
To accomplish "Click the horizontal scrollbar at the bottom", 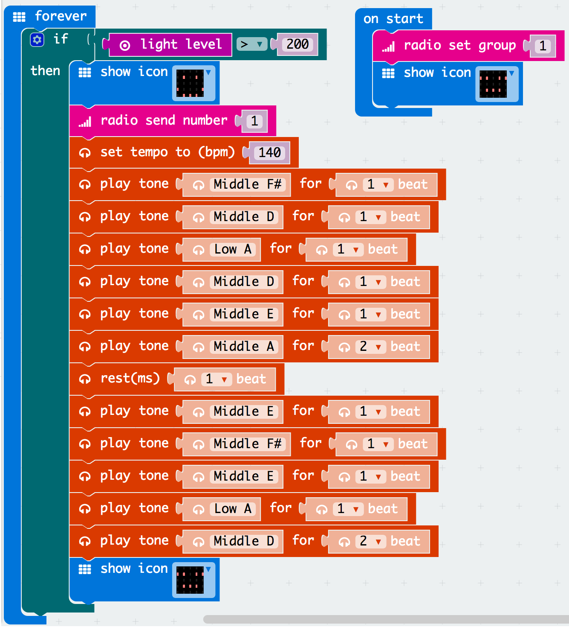I will tap(384, 619).
